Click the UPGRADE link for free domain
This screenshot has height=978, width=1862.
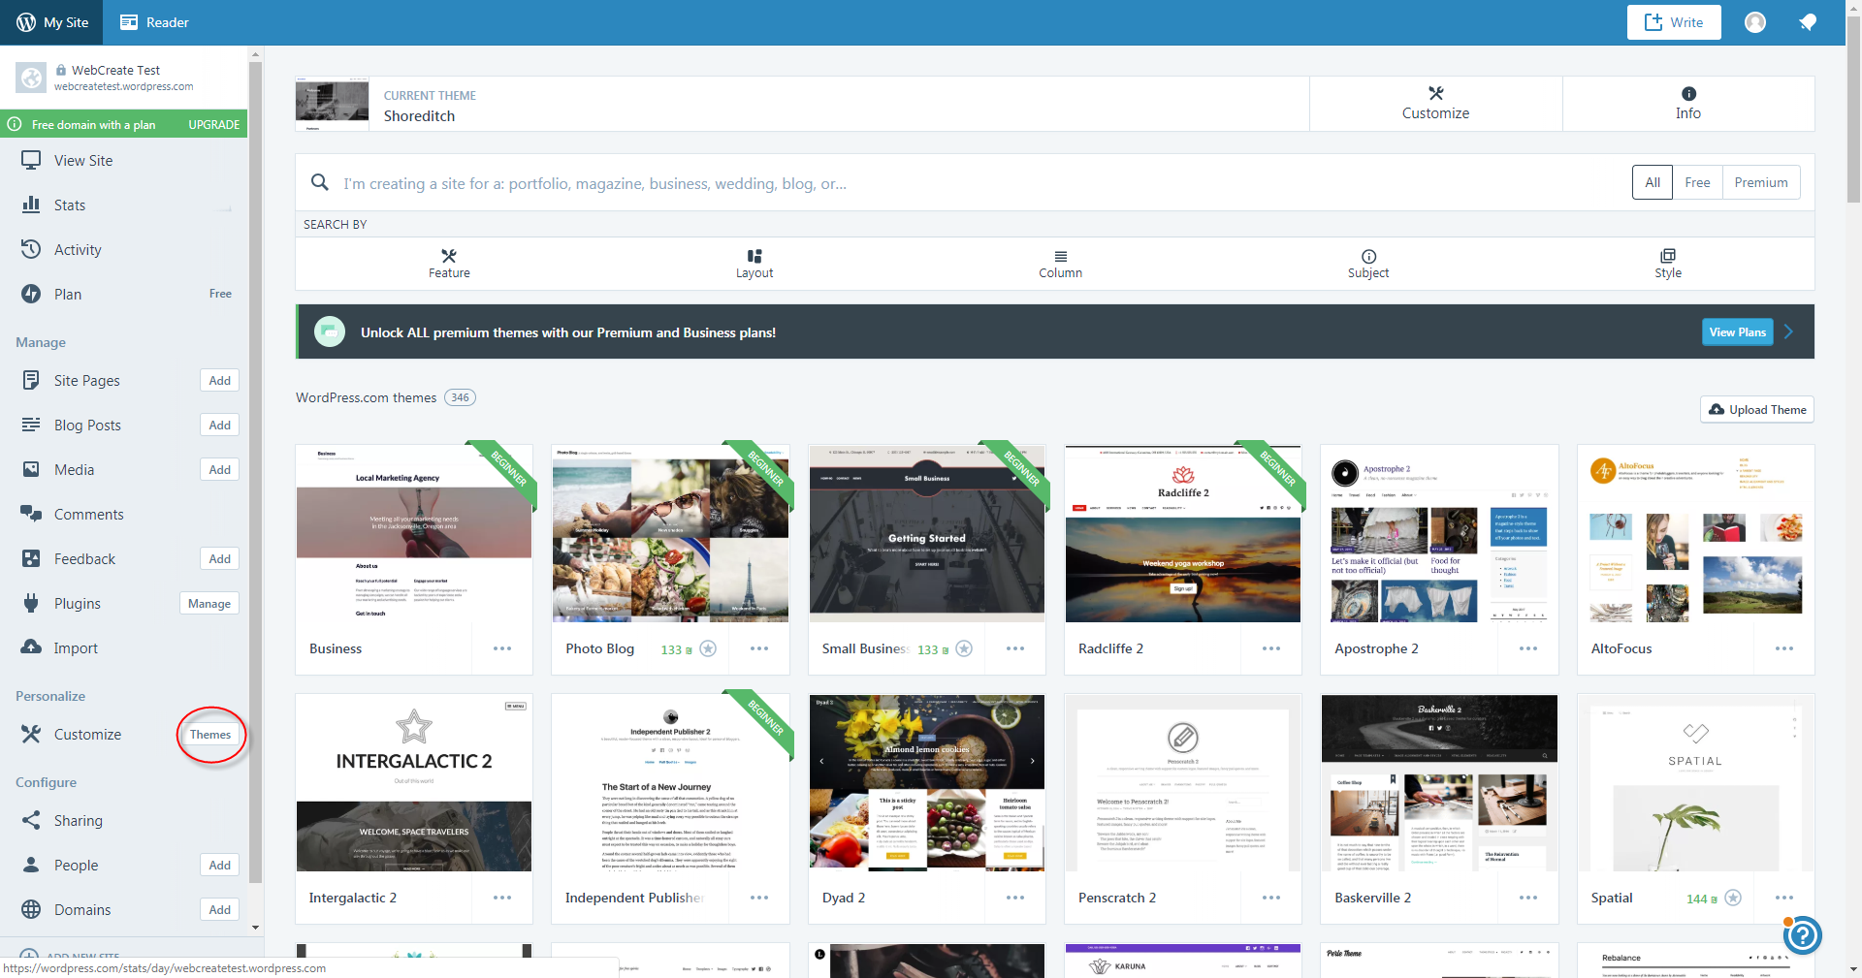coord(213,124)
